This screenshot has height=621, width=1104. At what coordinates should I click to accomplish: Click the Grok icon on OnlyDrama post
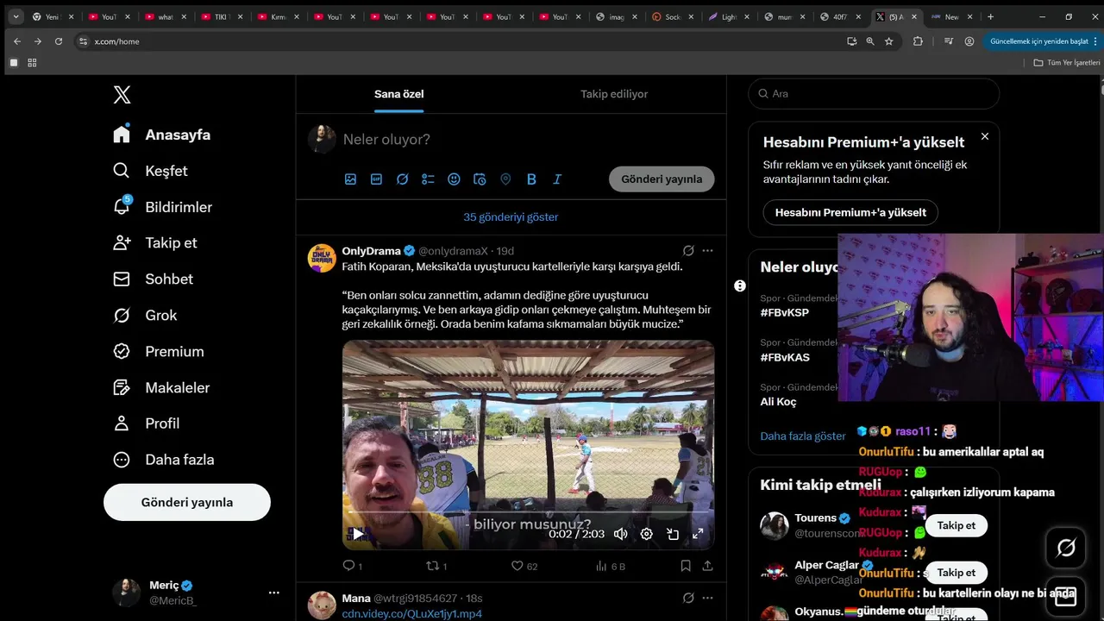(688, 251)
